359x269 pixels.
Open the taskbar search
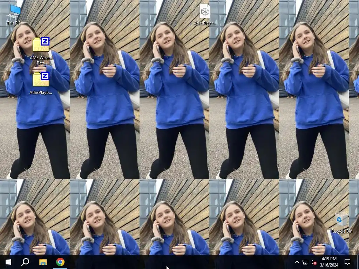coord(25,262)
